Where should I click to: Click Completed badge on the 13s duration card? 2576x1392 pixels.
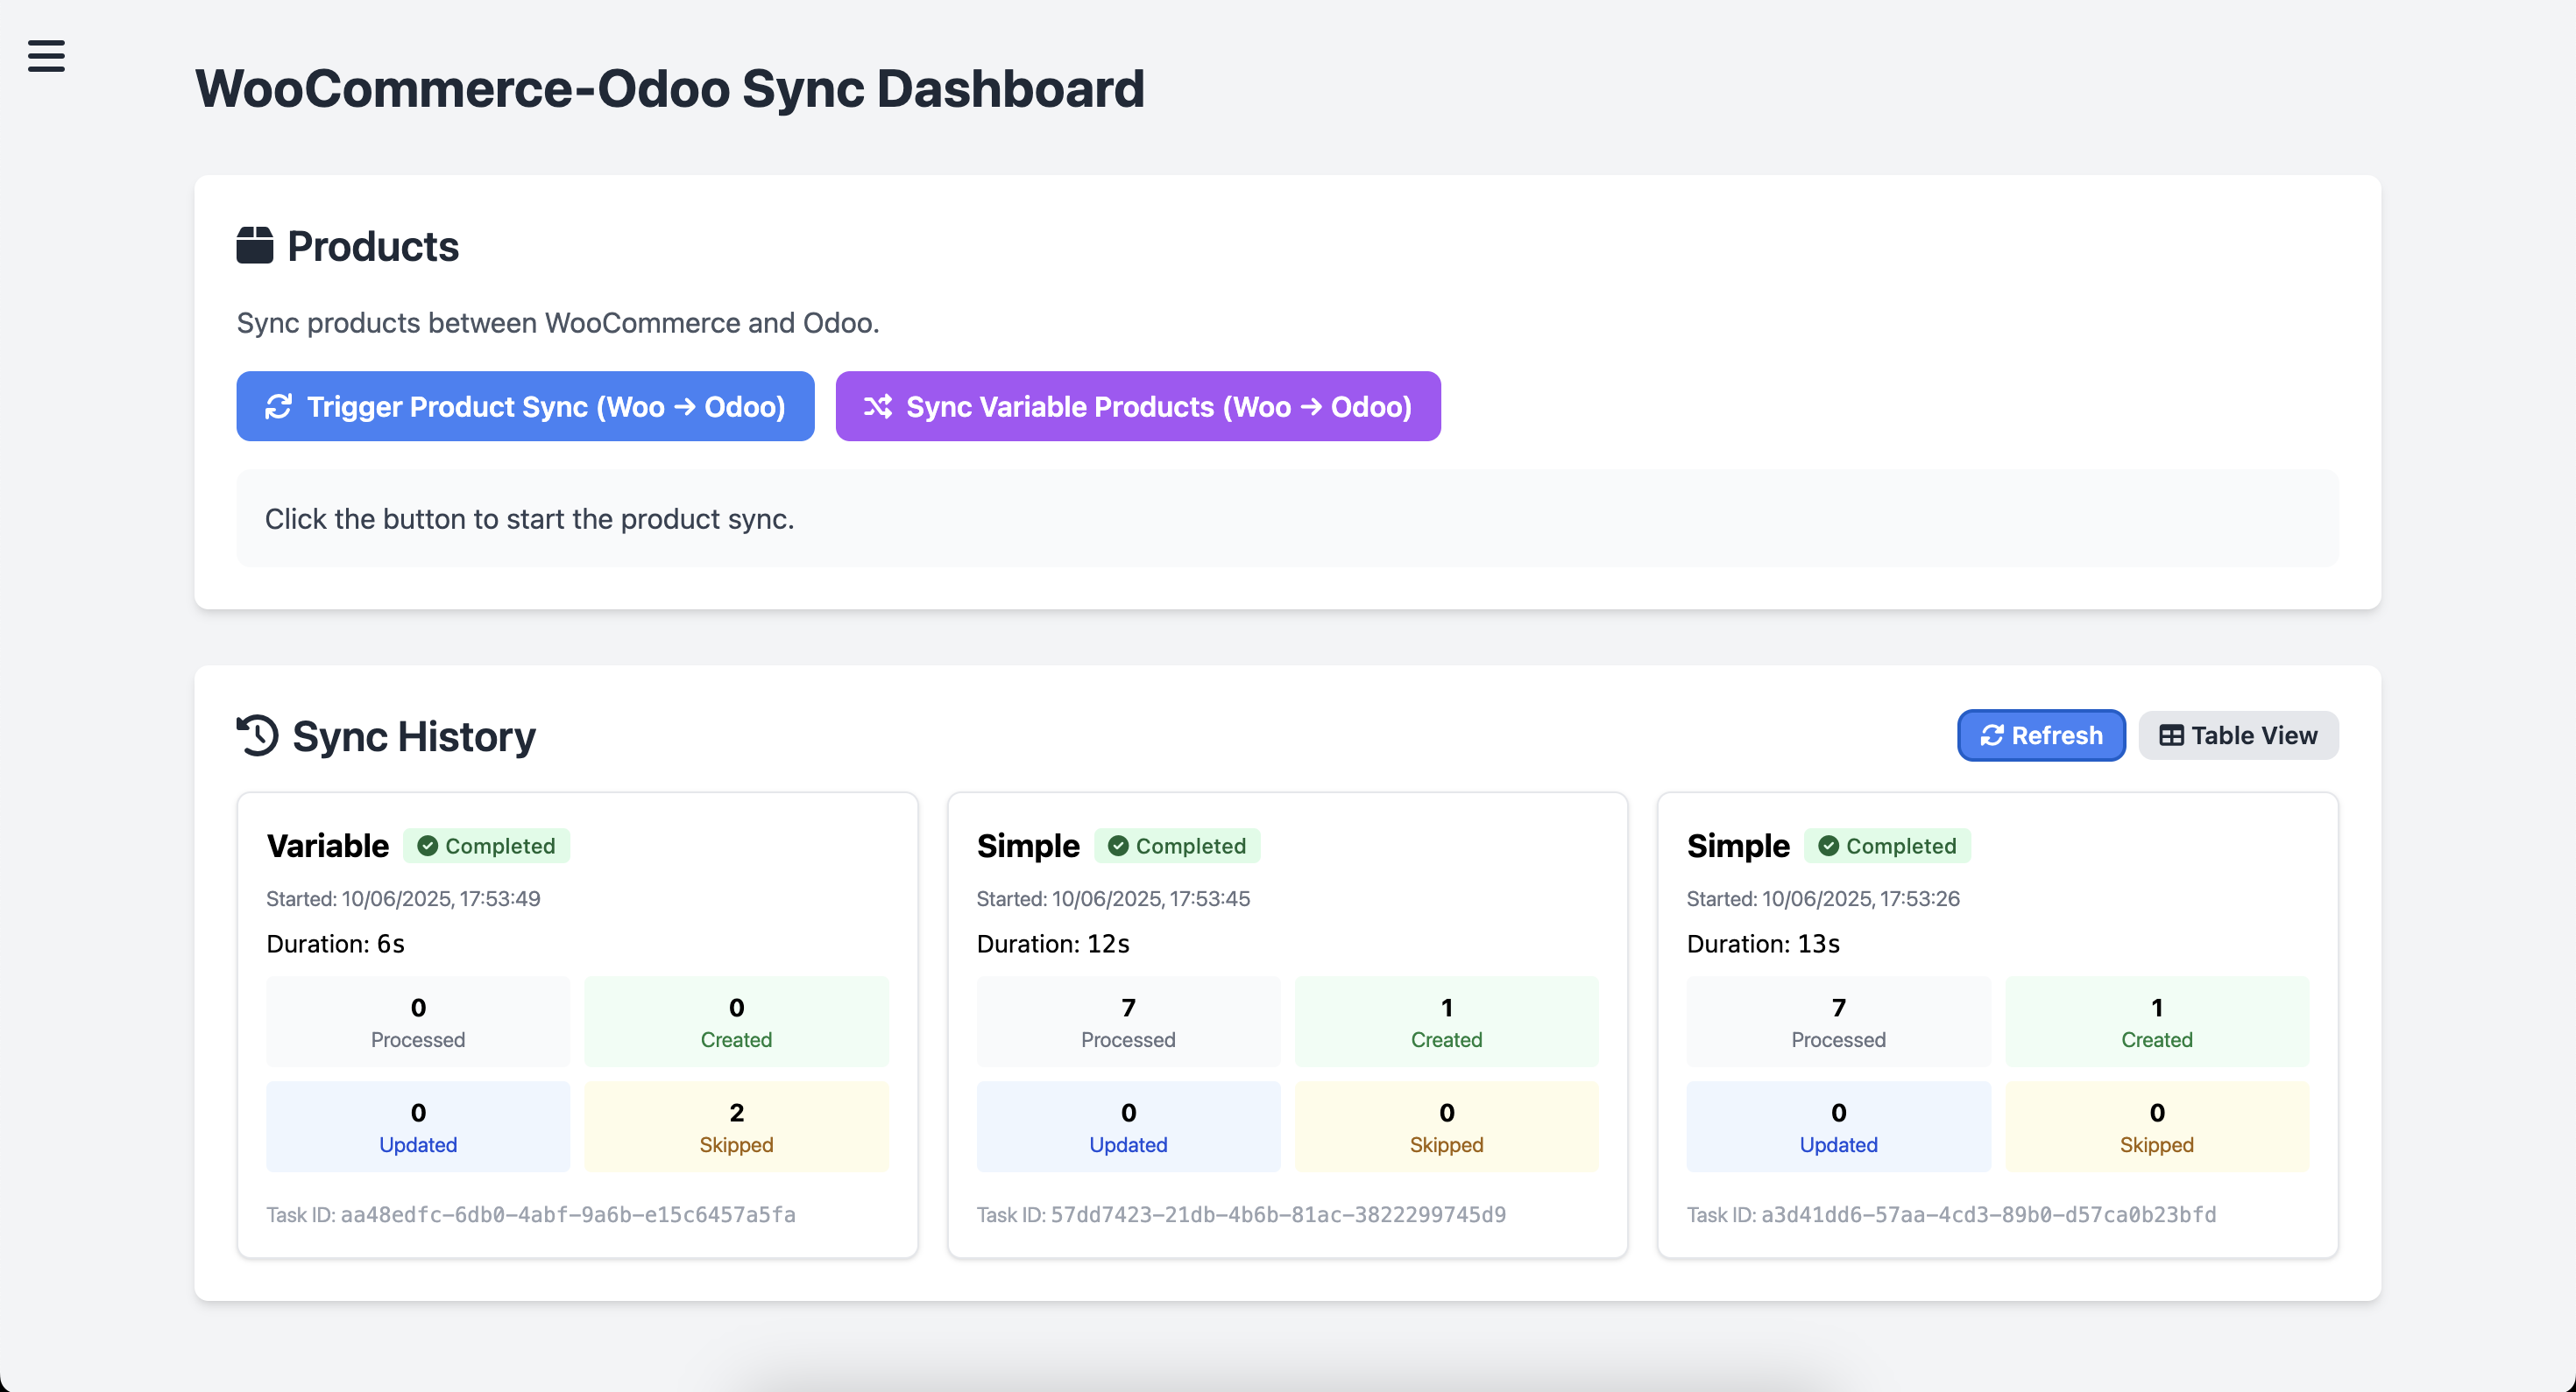pos(1887,846)
